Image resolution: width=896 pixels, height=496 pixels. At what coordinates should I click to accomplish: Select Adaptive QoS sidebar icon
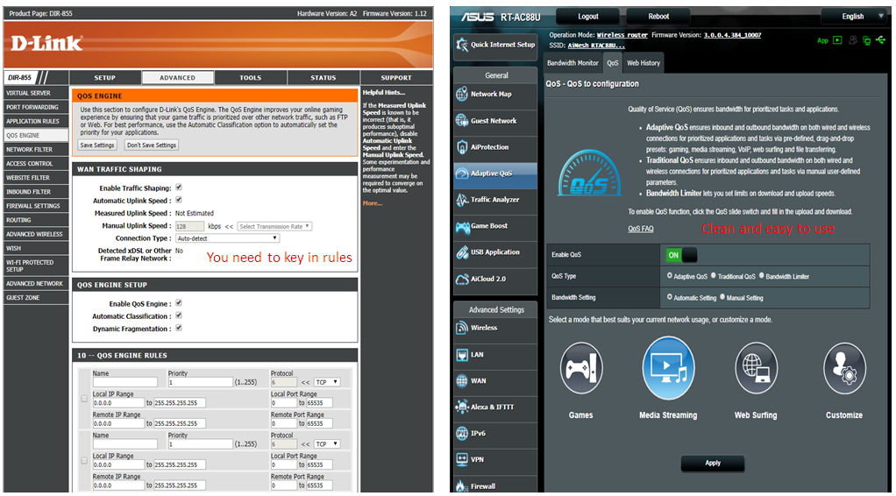pos(462,174)
